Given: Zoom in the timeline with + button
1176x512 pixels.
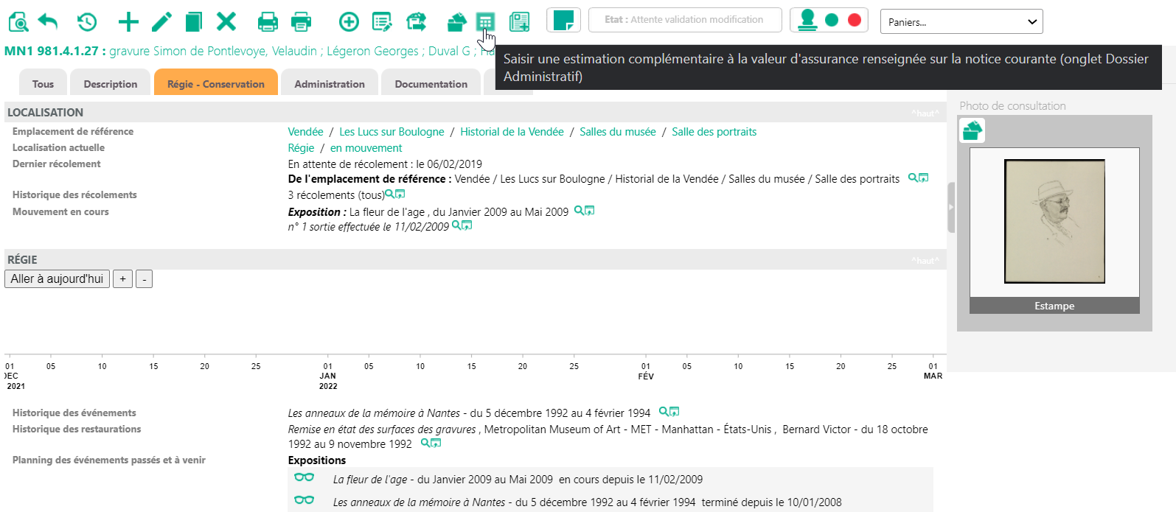Looking at the screenshot, I should coord(123,279).
